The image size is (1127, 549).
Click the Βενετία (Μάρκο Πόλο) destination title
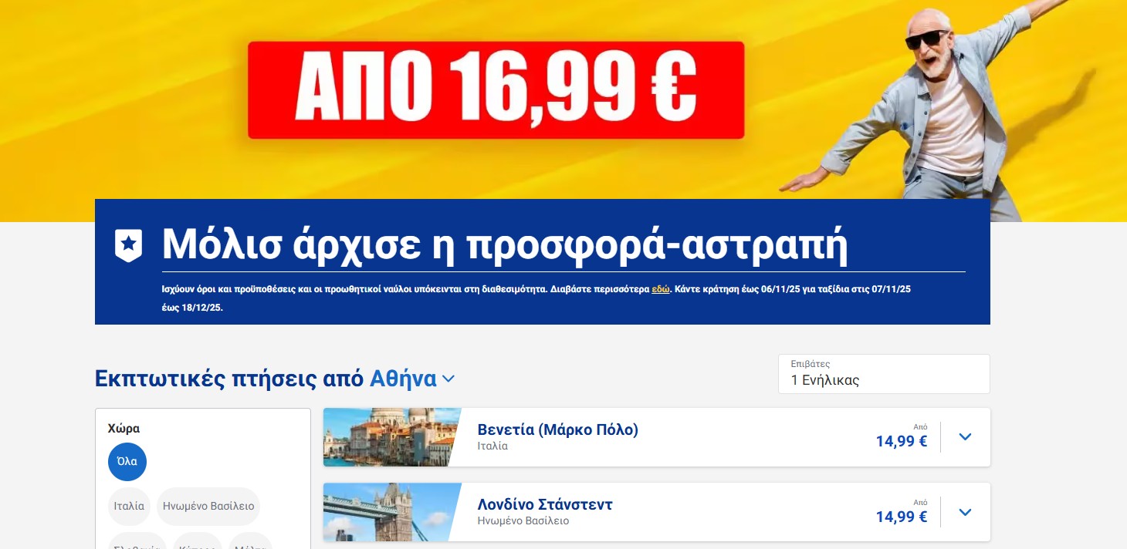pos(557,429)
